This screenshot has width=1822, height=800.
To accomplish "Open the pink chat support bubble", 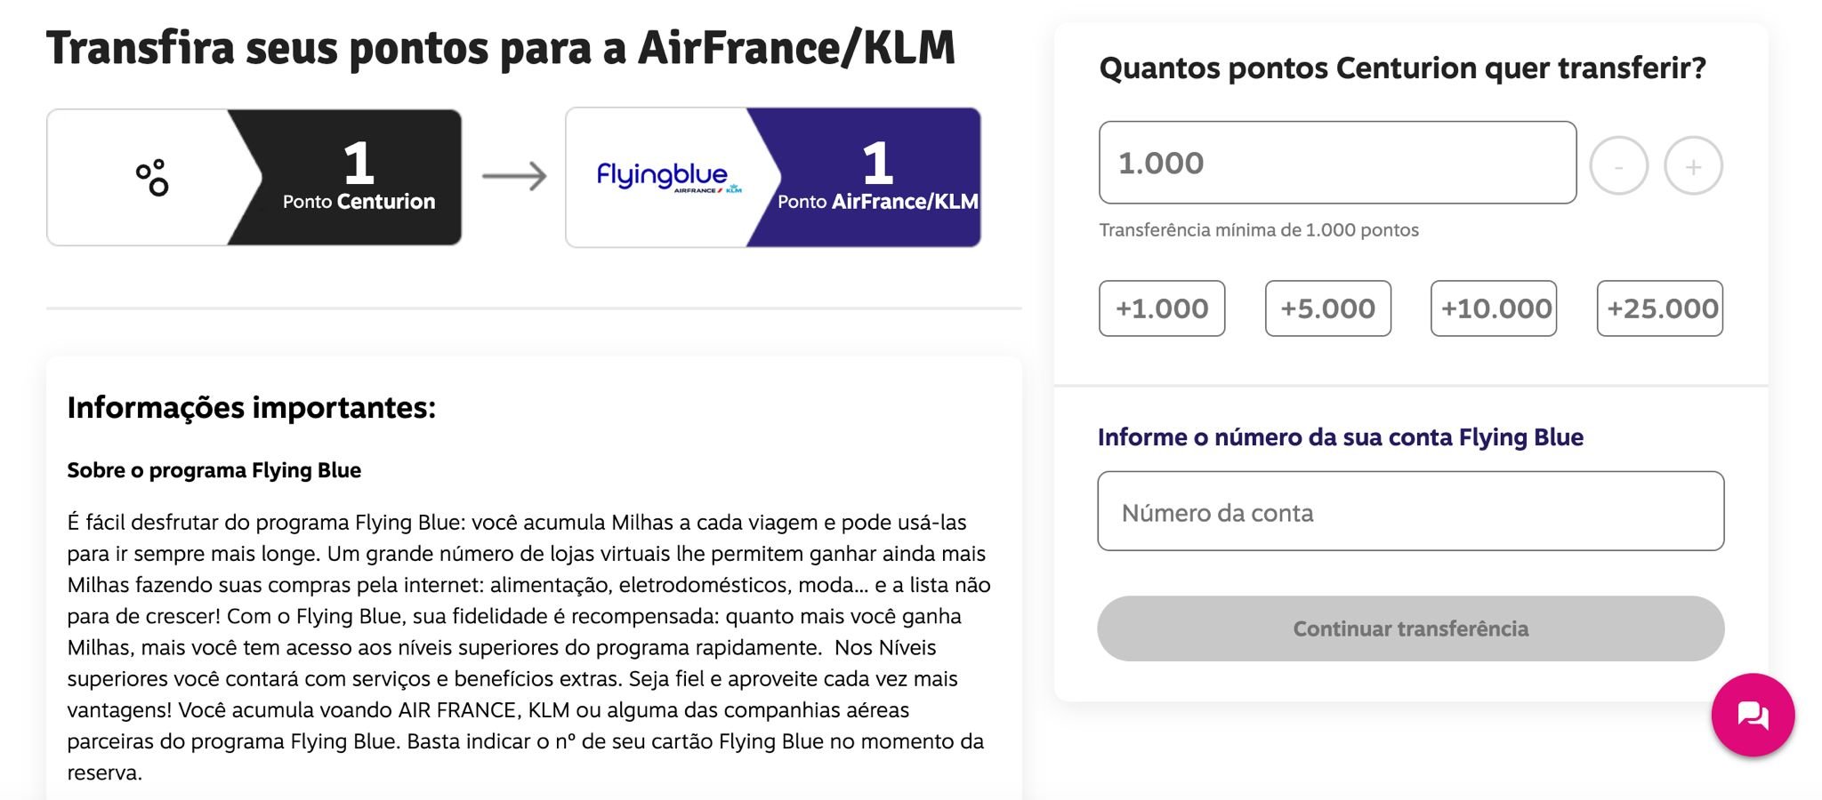I will tap(1753, 715).
